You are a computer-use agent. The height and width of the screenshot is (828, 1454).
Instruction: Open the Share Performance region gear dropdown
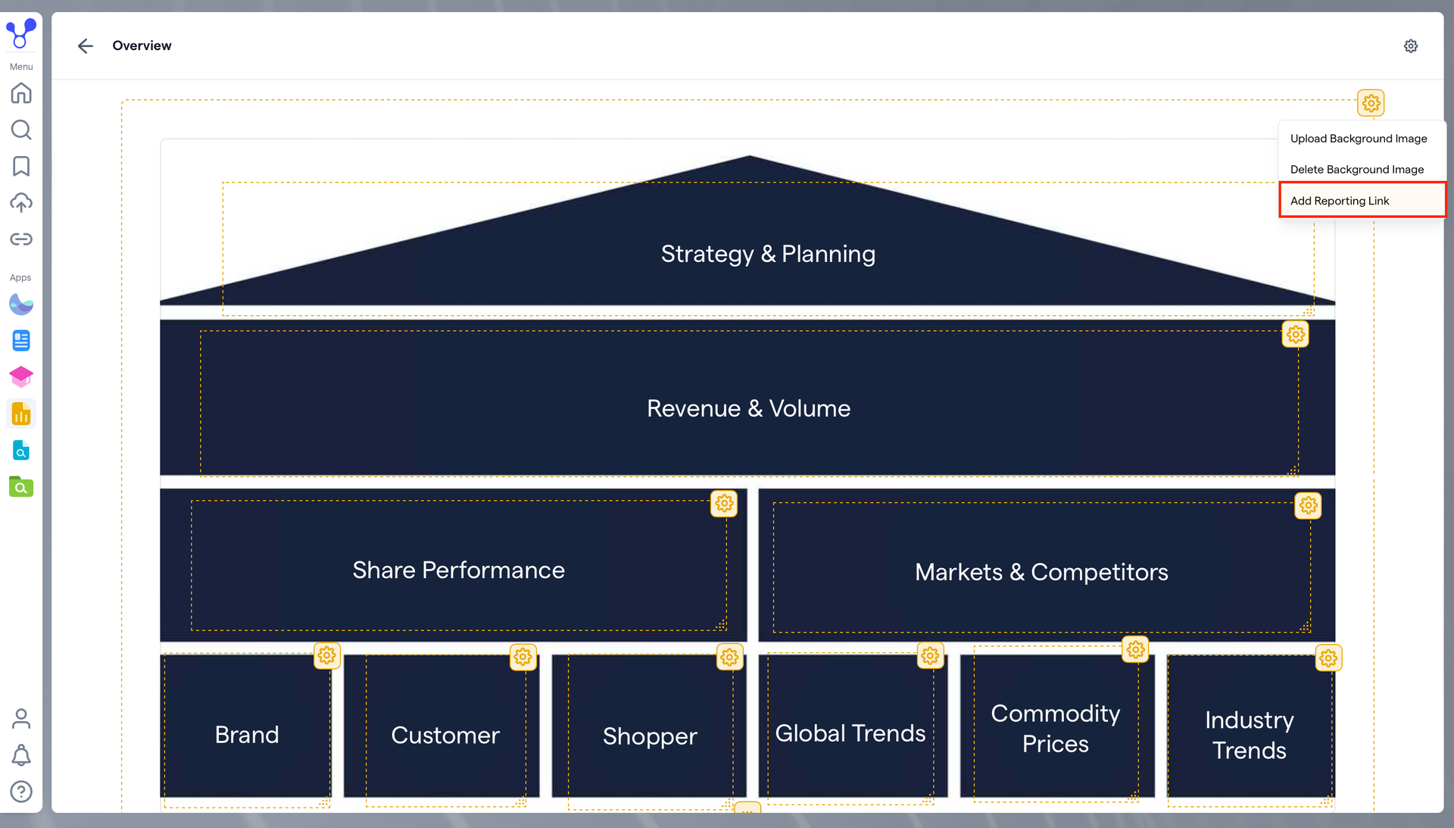[x=725, y=504]
